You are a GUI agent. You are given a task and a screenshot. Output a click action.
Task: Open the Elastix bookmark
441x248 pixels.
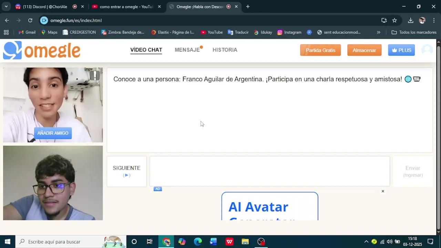[173, 32]
